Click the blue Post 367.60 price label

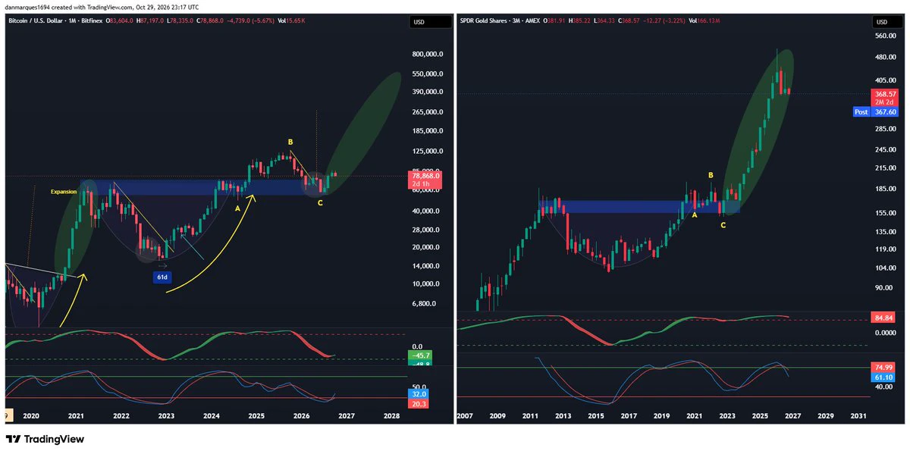point(877,111)
